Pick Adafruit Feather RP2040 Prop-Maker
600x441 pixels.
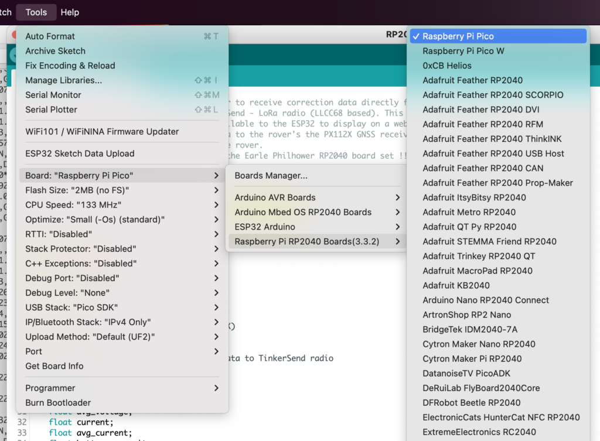click(498, 183)
